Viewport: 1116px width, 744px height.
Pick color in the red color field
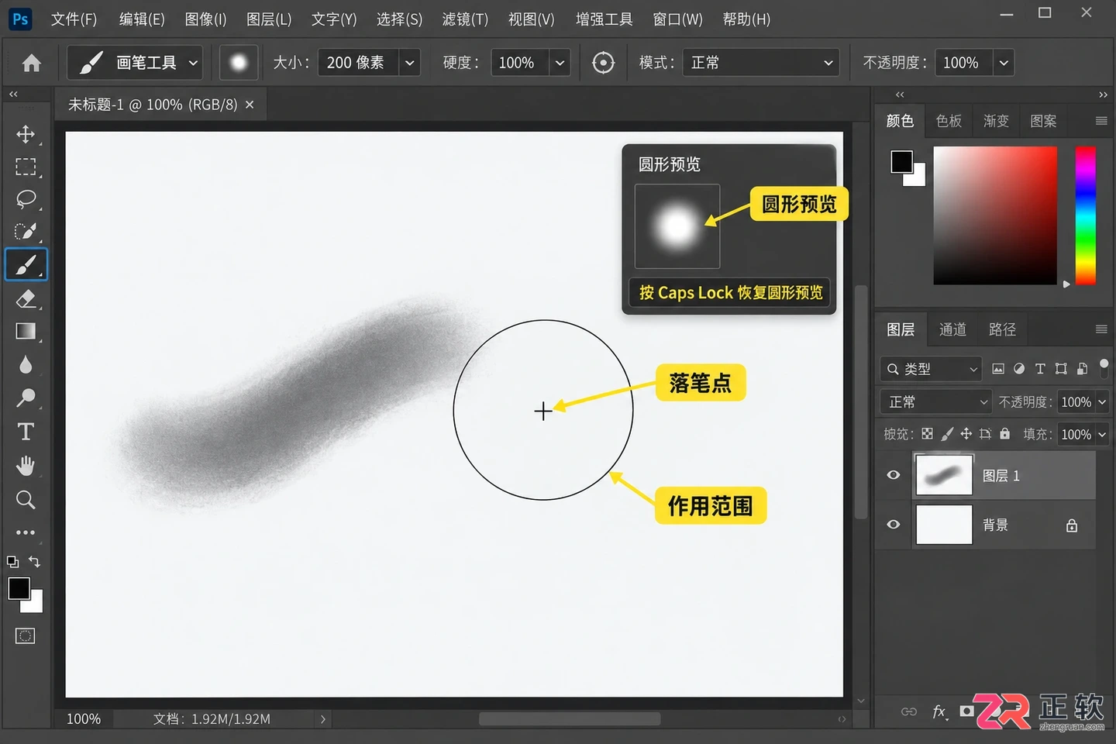point(995,215)
